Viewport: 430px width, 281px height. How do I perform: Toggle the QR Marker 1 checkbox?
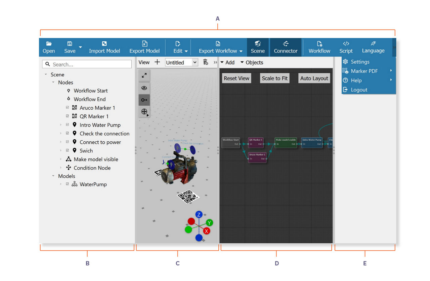68,116
